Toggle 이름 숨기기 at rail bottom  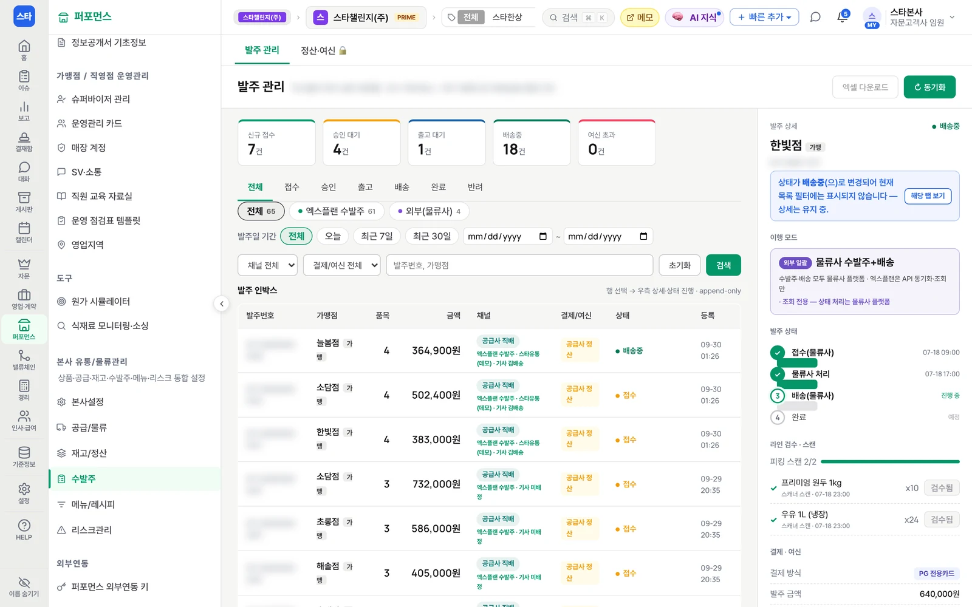pos(24,587)
